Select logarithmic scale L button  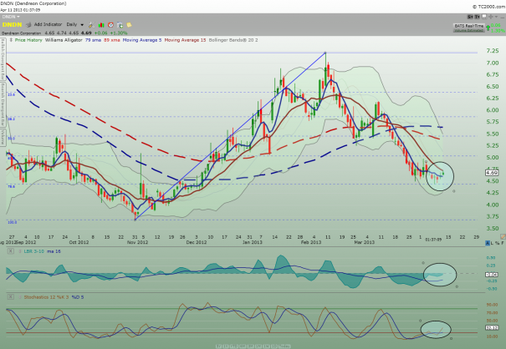(492, 243)
